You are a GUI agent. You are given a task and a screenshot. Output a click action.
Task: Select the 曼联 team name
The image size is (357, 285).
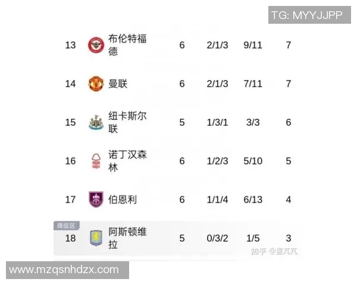(118, 84)
